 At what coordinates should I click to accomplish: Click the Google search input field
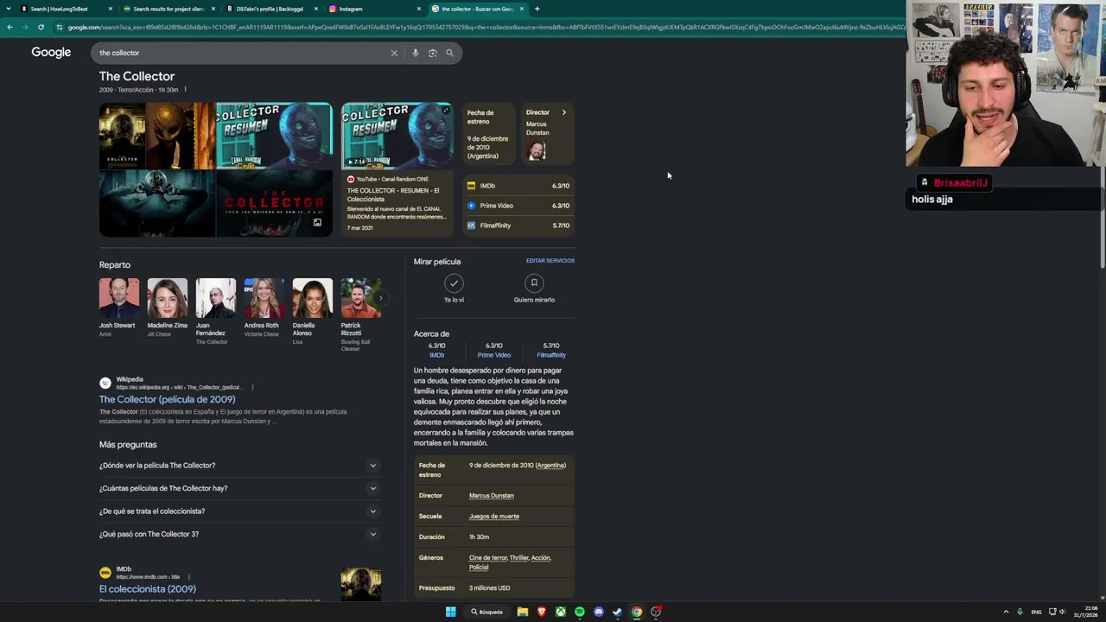pos(242,53)
